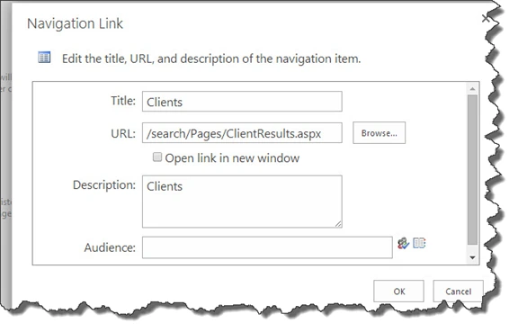This screenshot has height=332, width=518.
Task: Click the empty Audience field
Action: (x=267, y=247)
